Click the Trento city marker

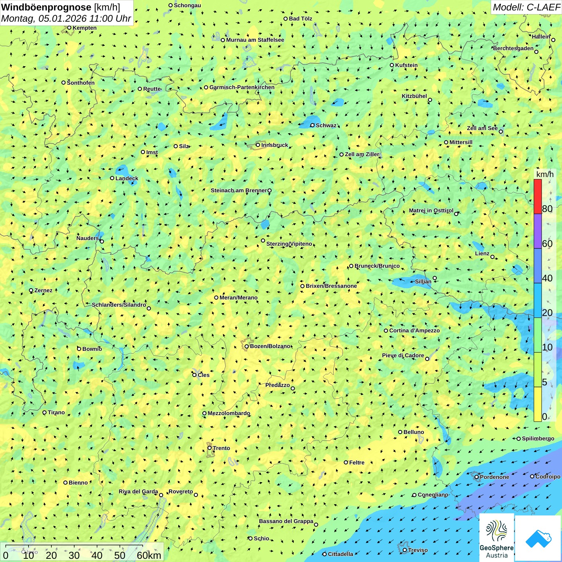[x=210, y=448]
